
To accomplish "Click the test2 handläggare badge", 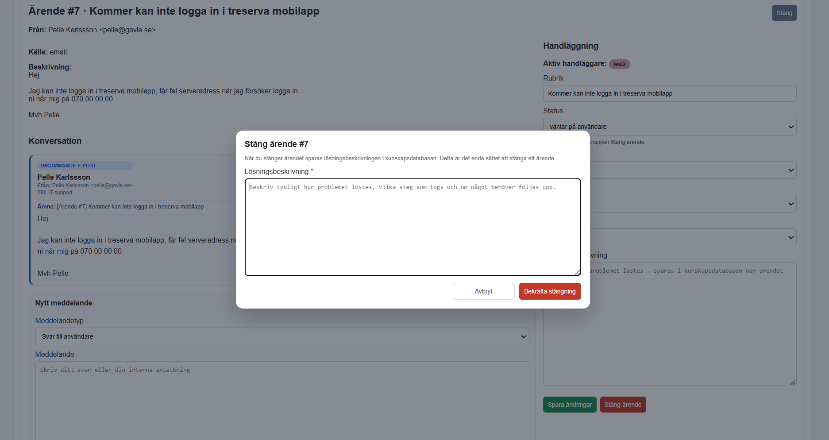I will coord(619,64).
